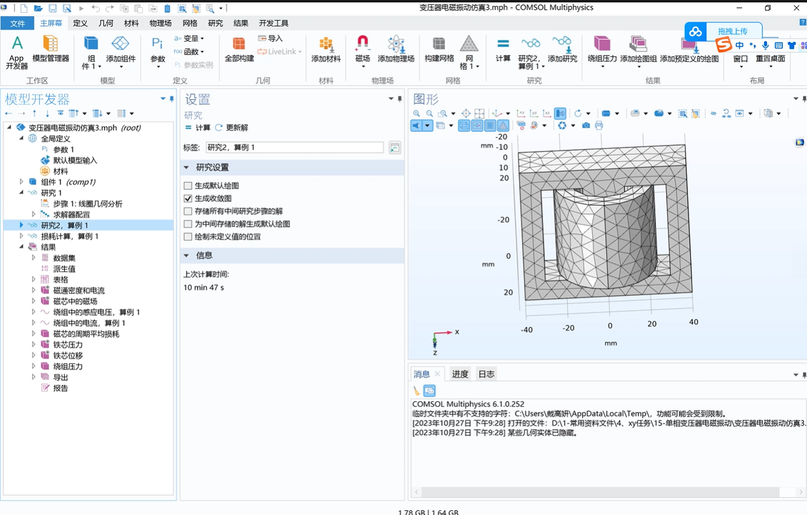Viewport: 807px width, 515px height.
Task: Click the zoom-extents icon in graphics toolbar
Action: click(x=466, y=113)
